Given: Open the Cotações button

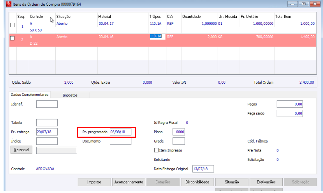Looking at the screenshot, I should (x=163, y=182).
